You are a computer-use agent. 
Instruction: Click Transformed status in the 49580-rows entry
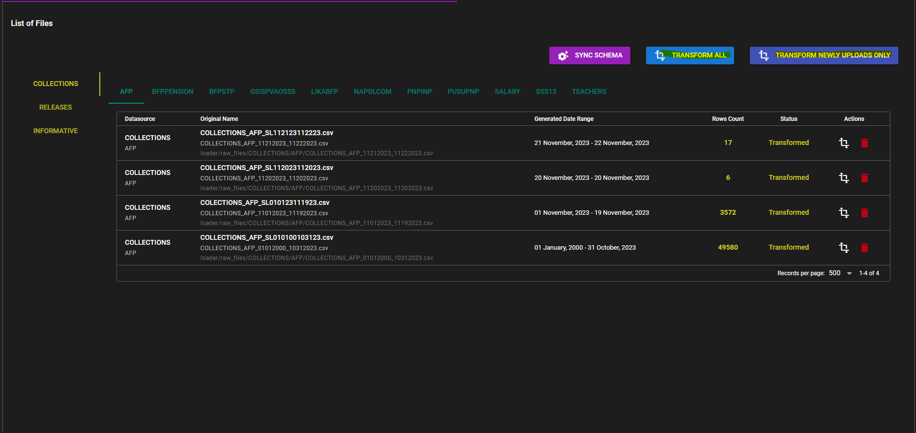789,248
